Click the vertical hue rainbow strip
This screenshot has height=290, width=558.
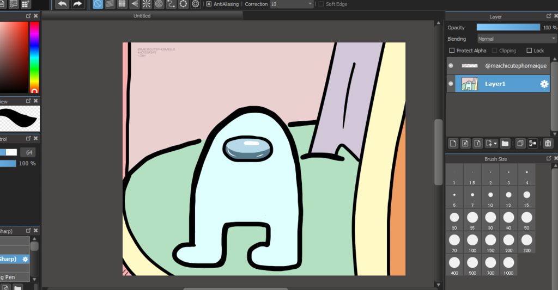click(x=34, y=57)
